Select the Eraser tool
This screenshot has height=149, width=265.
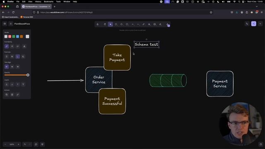pyautogui.click(x=160, y=24)
